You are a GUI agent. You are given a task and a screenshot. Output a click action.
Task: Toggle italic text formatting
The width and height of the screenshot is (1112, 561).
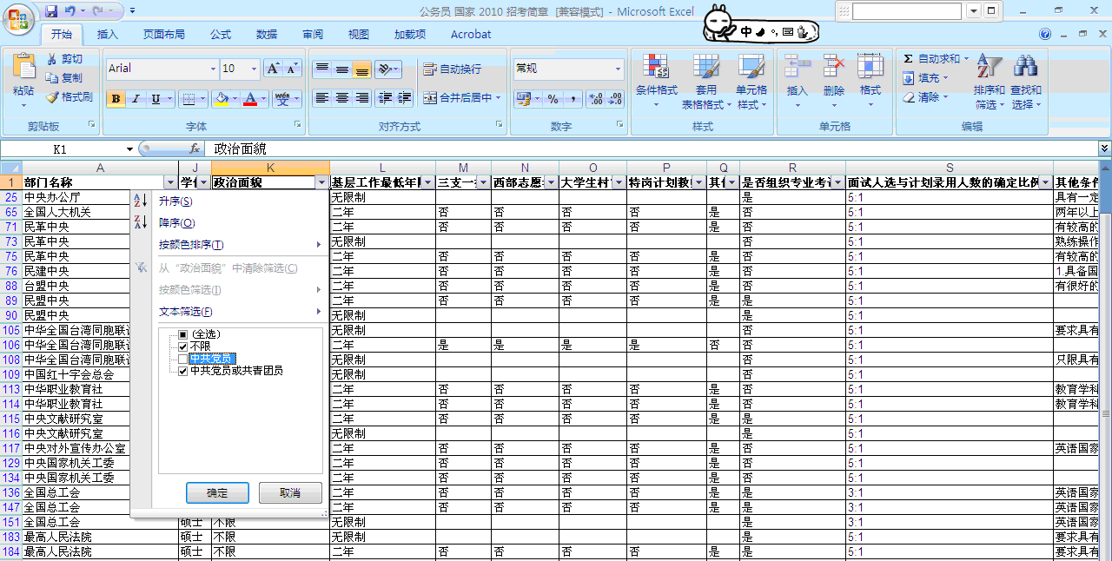tap(136, 99)
